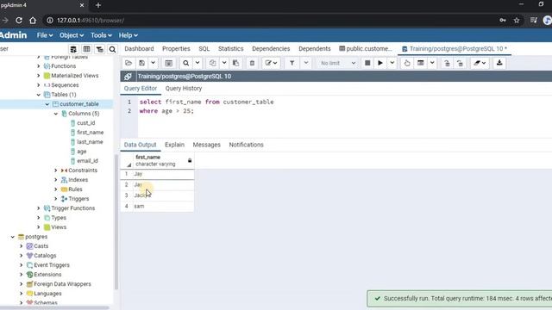Click the Explain Analyze table icon
Viewport: 552px width, 310px height.
point(420,63)
